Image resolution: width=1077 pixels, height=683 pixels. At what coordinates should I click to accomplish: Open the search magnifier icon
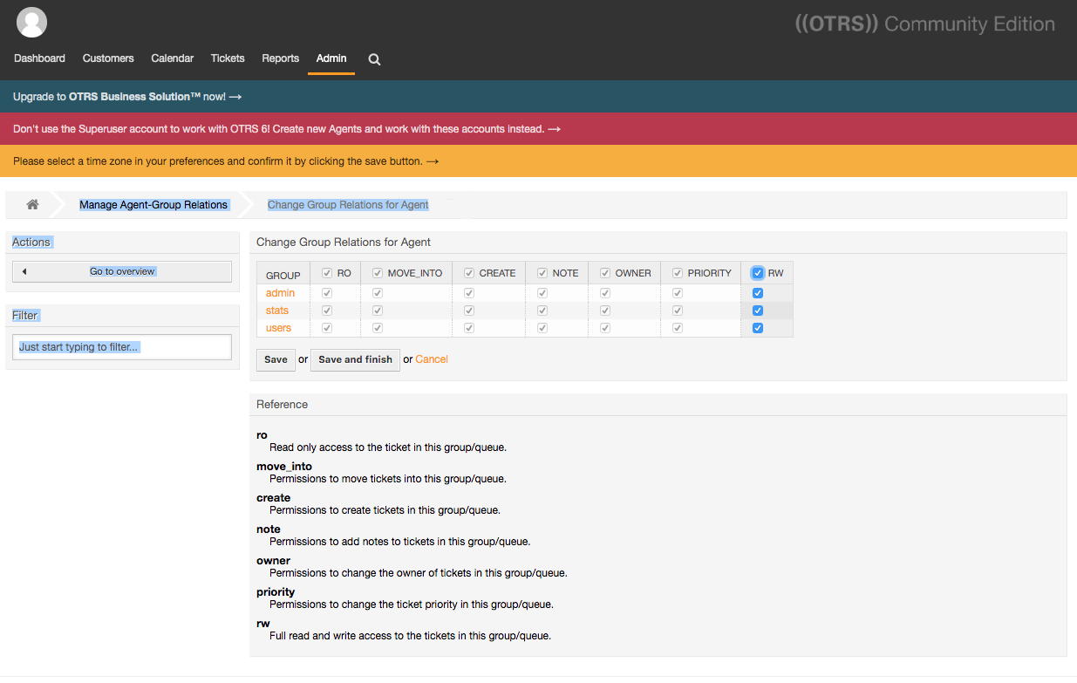pos(374,59)
